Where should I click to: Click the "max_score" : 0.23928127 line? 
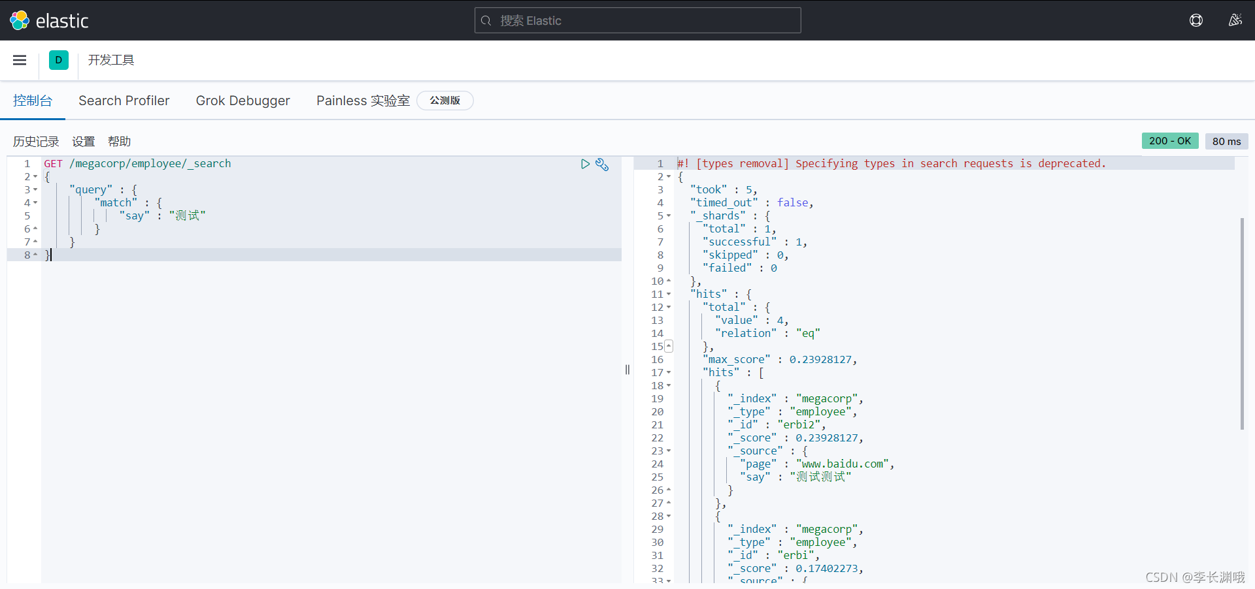click(x=780, y=360)
